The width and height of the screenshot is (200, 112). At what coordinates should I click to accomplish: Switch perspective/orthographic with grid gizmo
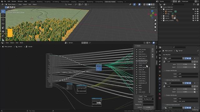pos(155,30)
